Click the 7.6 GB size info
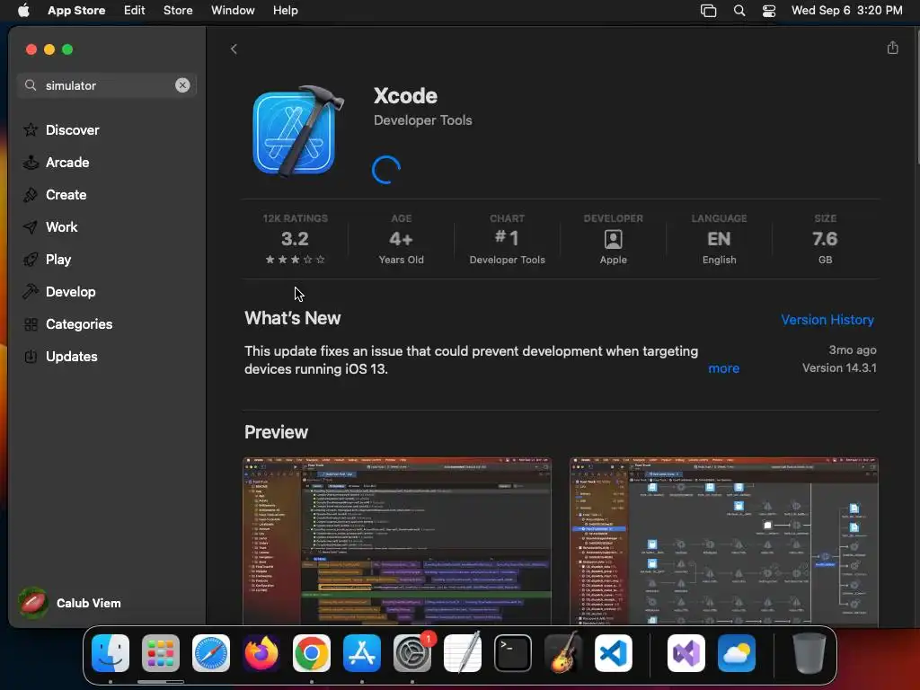920x690 pixels. pos(825,239)
